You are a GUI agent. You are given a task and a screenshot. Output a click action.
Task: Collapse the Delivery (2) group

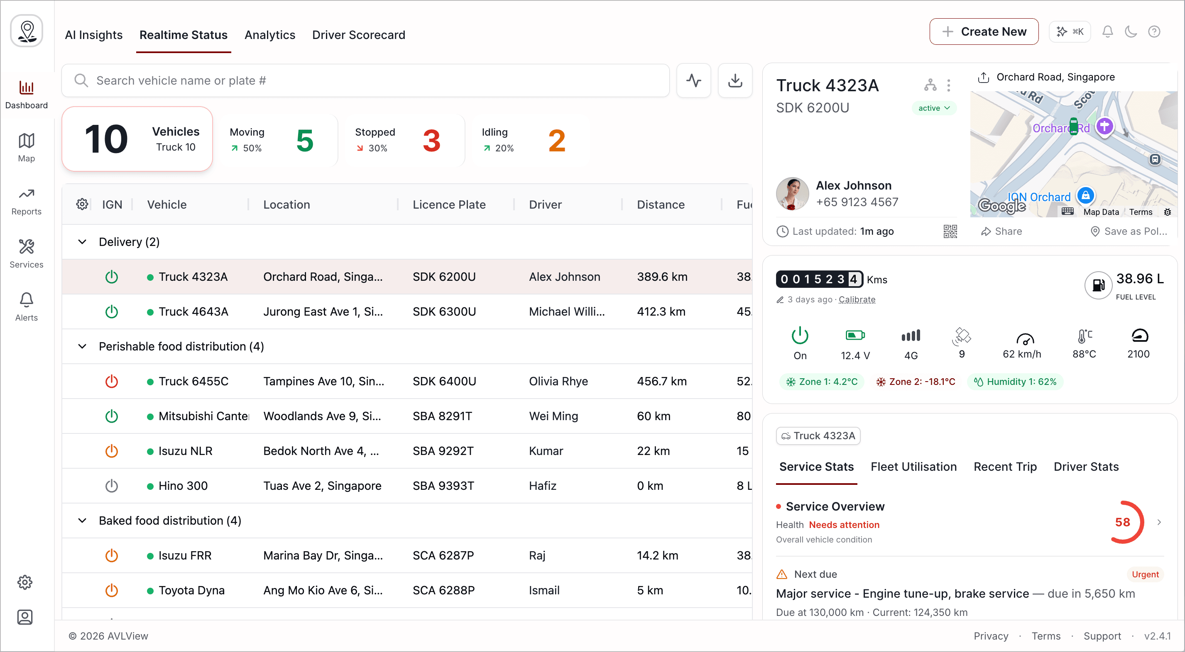point(82,242)
